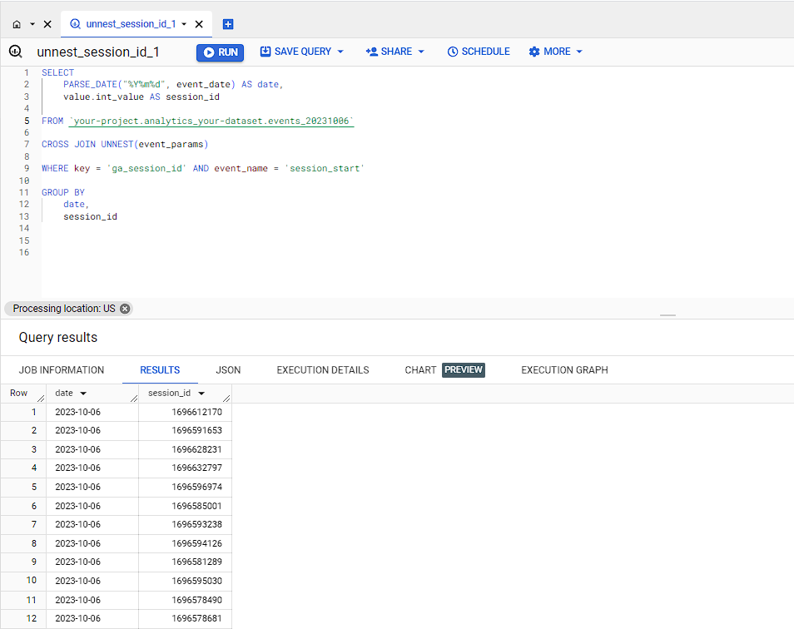794x629 pixels.
Task: Click the table name in the FROM clause
Action: (x=211, y=121)
